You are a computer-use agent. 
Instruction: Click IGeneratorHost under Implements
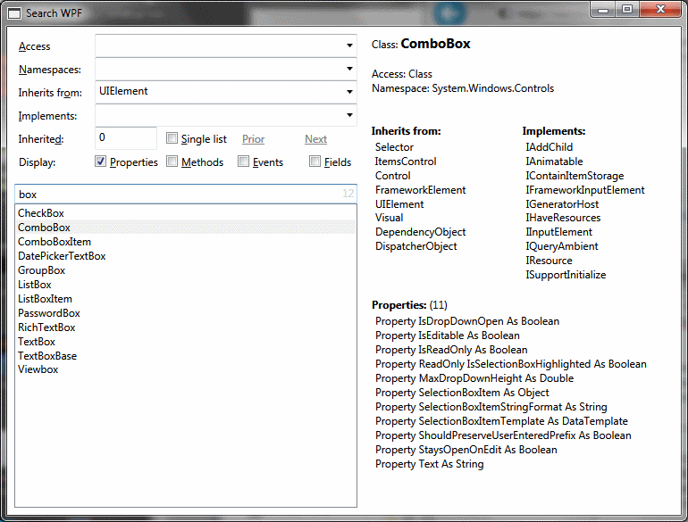coord(562,204)
